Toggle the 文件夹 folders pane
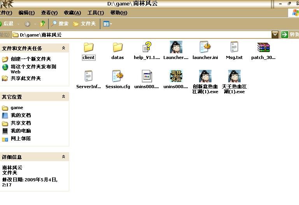 84,24
